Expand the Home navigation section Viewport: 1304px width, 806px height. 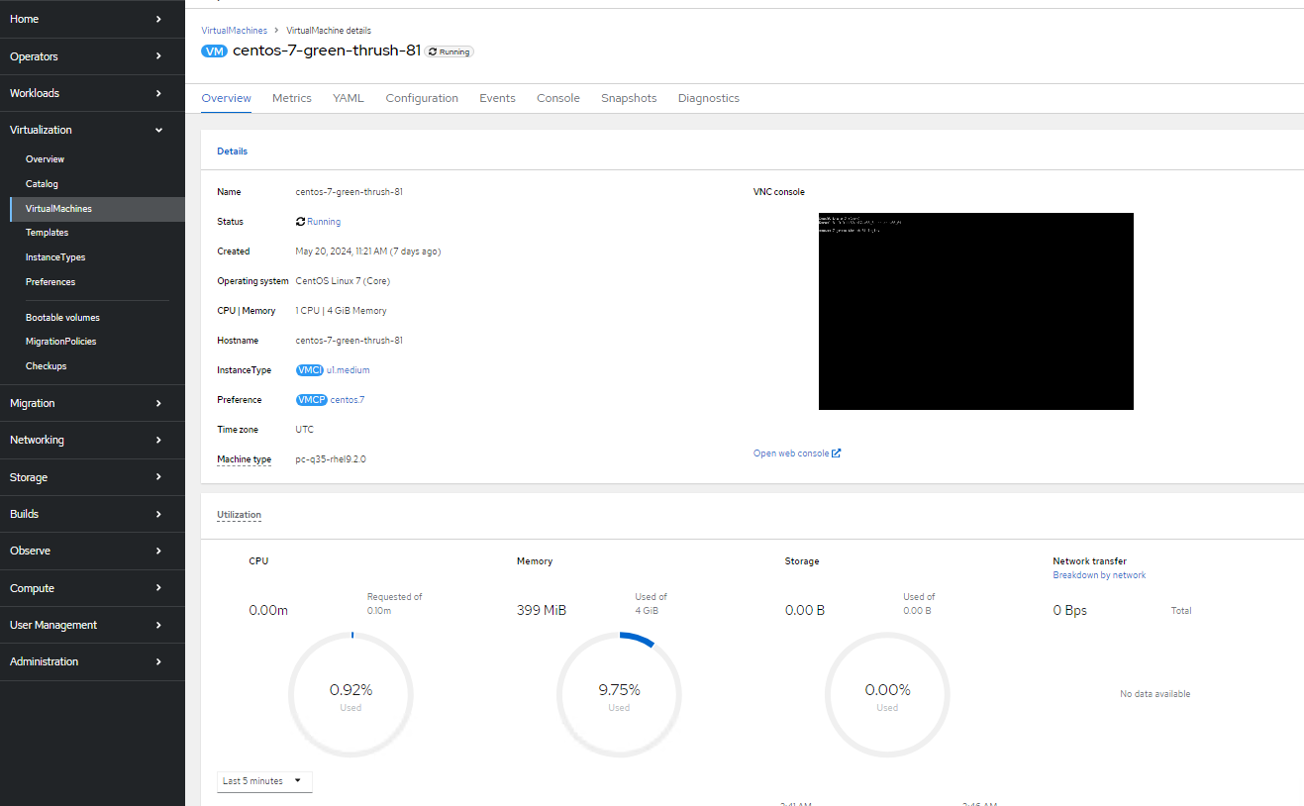(92, 19)
